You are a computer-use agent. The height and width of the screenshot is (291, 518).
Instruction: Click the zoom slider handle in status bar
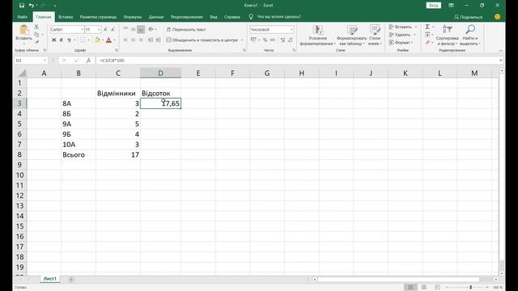pos(471,288)
